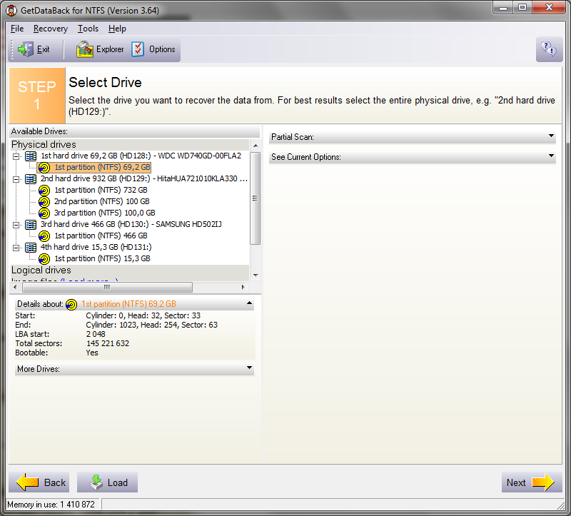Click the horizontal scroll left arrow
This screenshot has width=571, height=516.
coord(15,288)
